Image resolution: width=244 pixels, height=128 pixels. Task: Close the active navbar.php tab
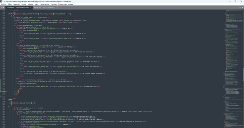(x=31, y=8)
